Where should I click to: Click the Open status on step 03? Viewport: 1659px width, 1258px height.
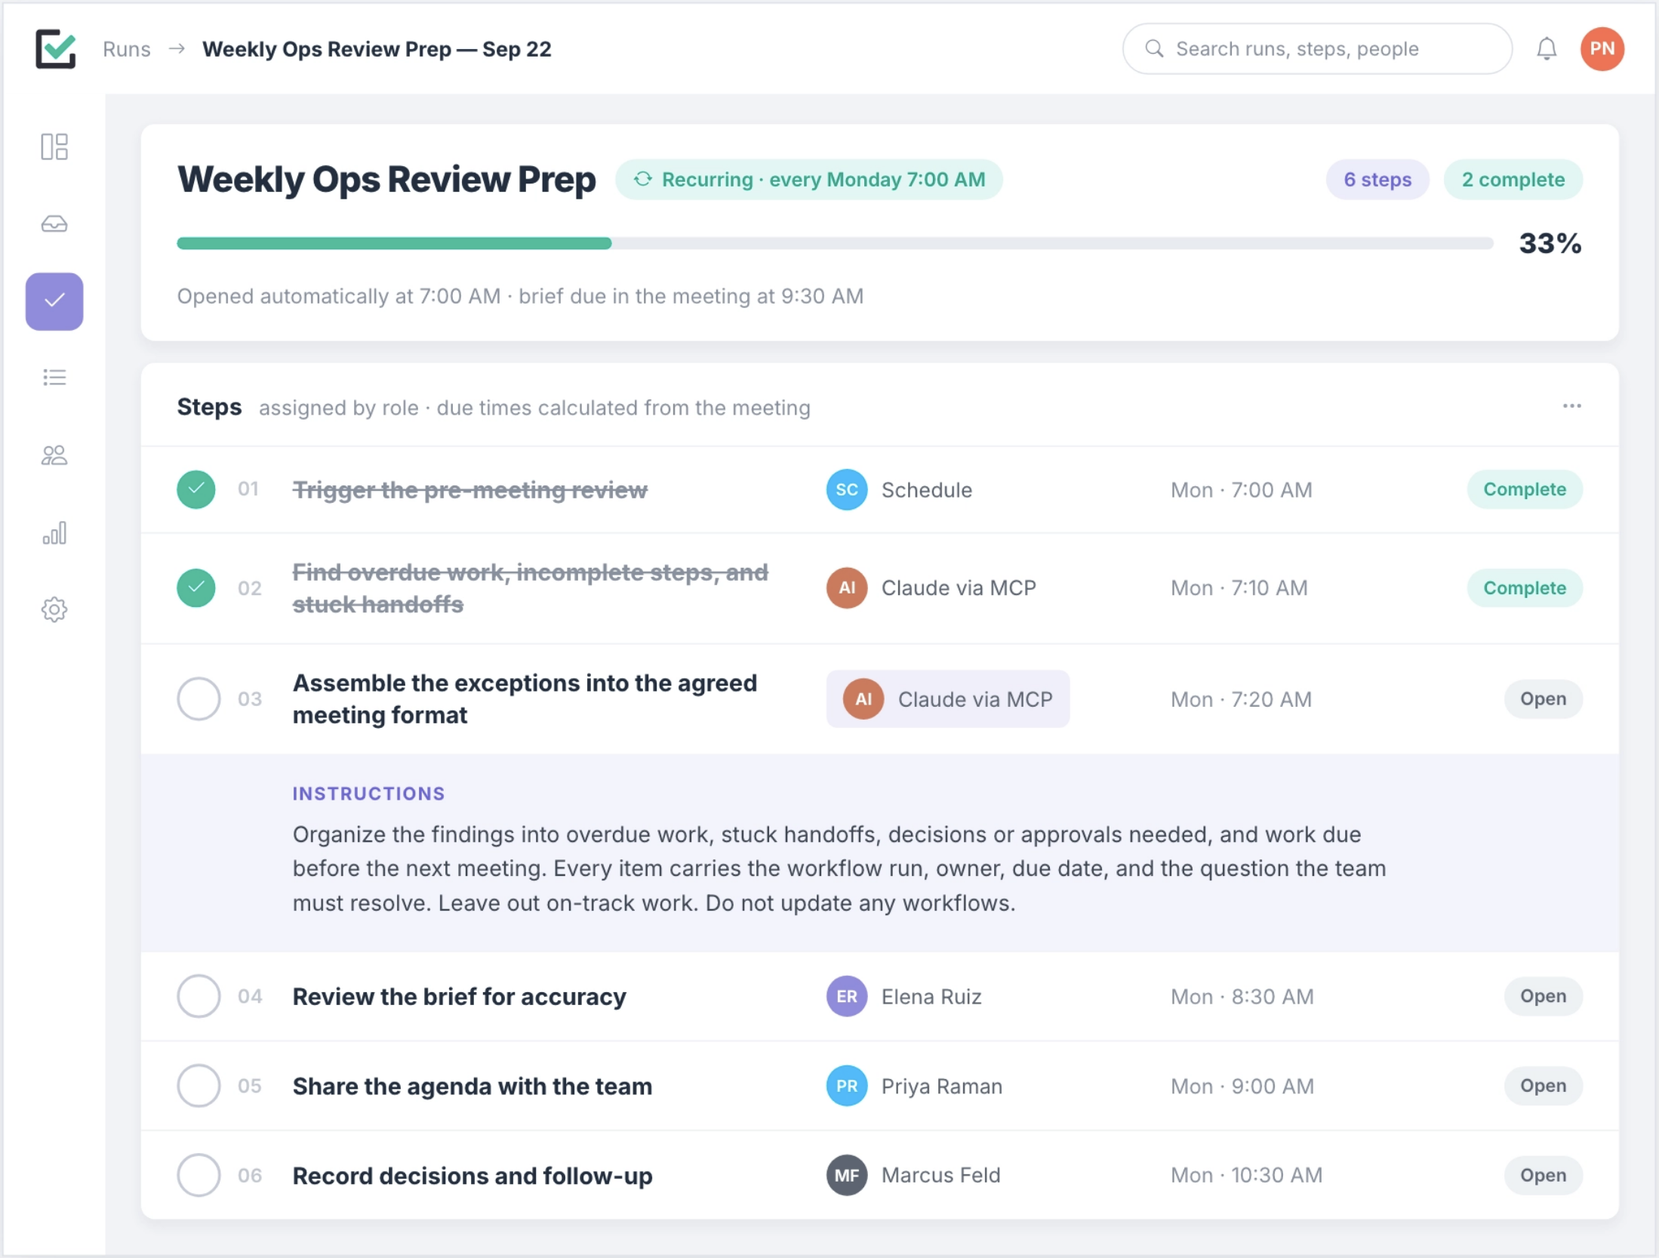click(1543, 698)
